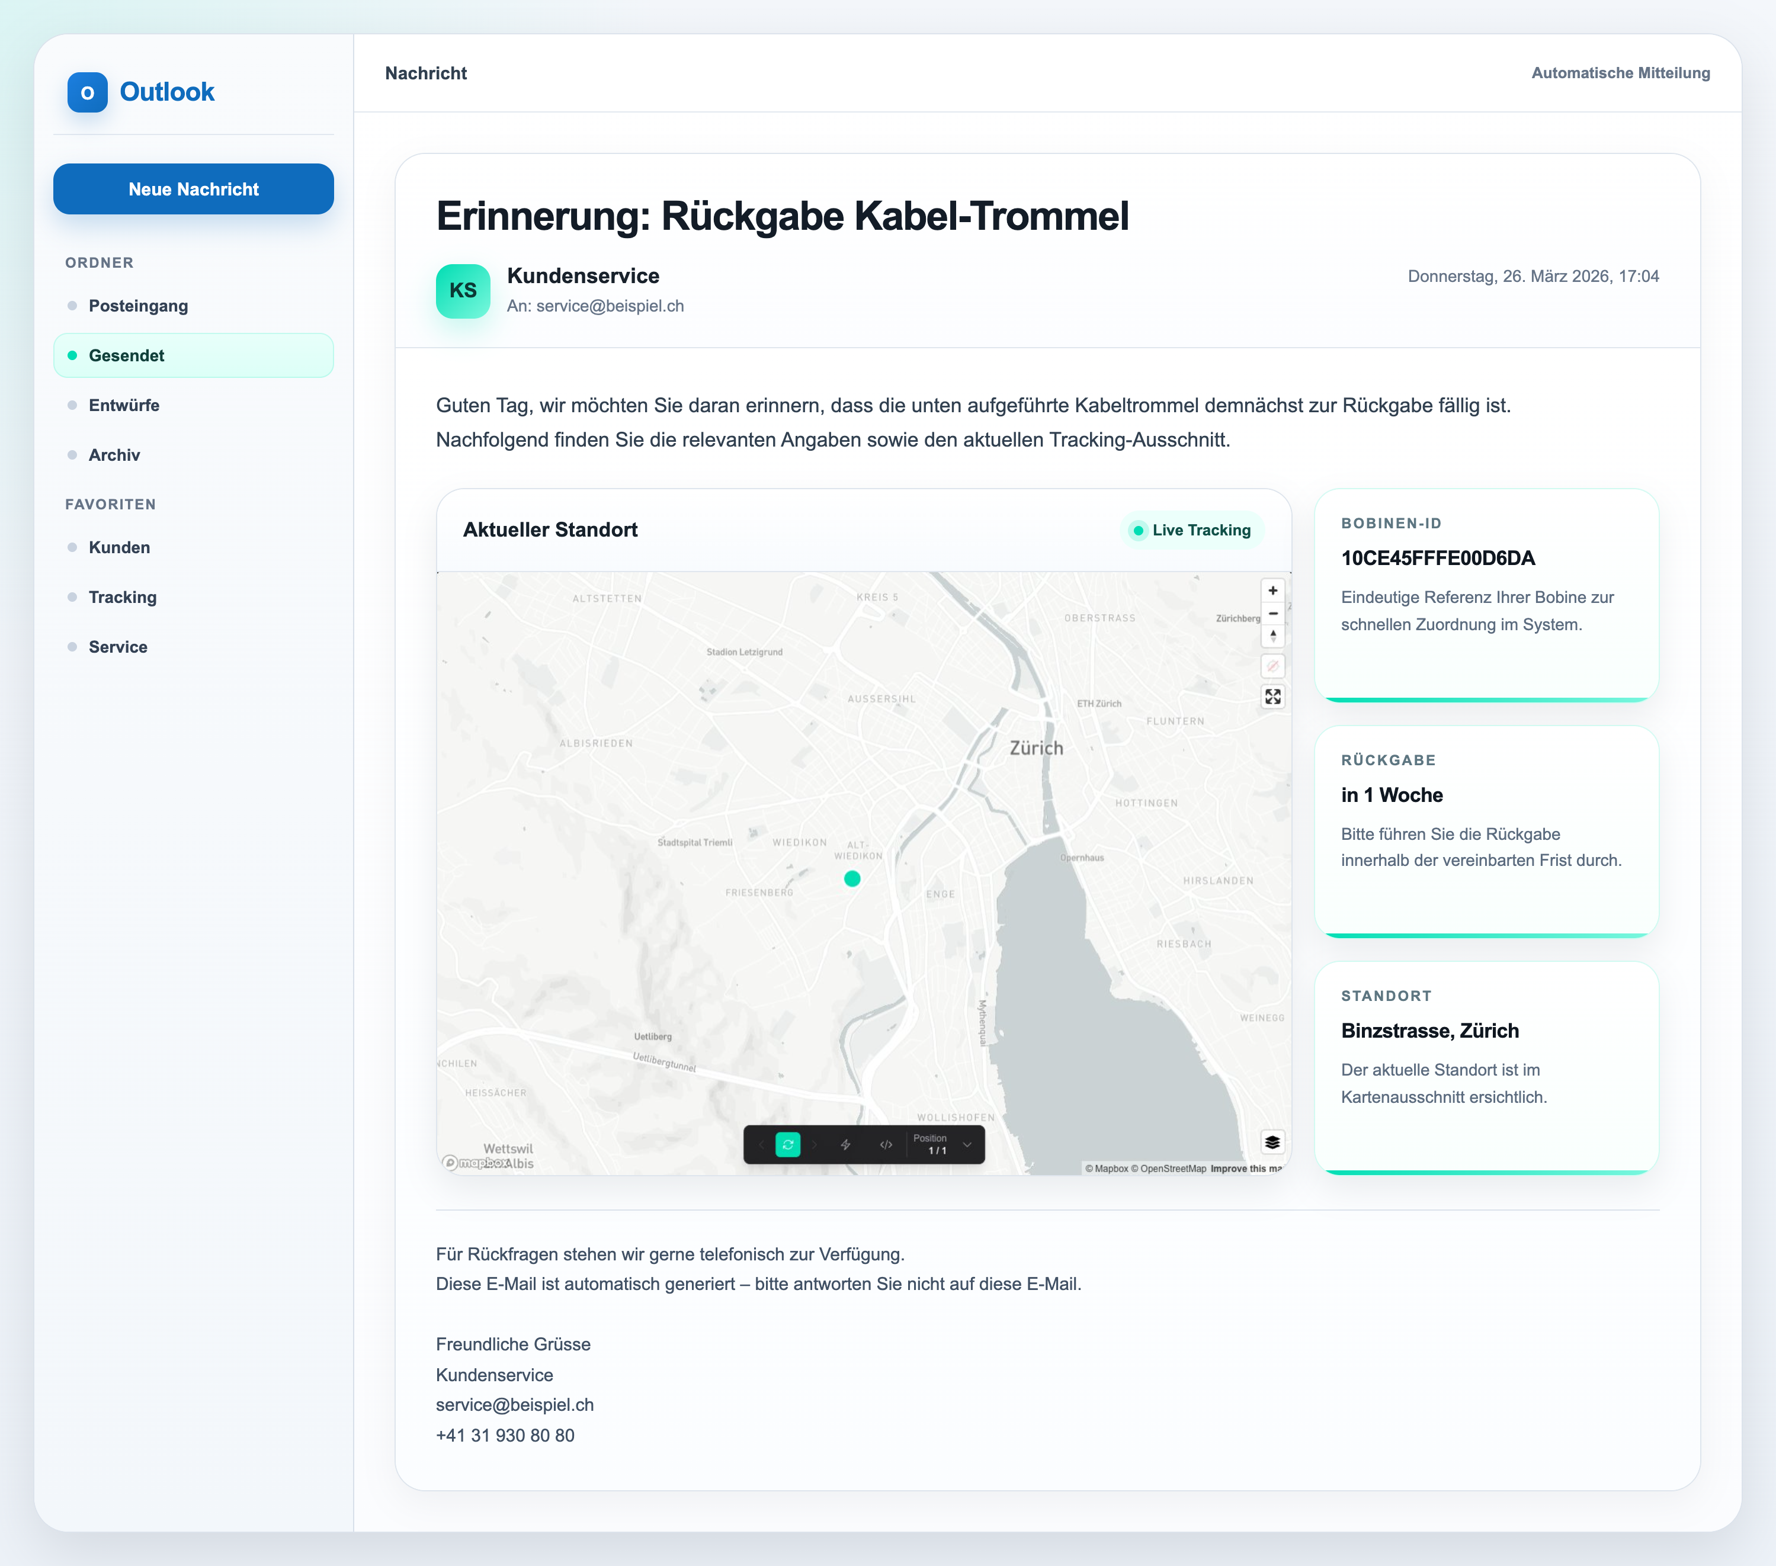The width and height of the screenshot is (1776, 1566).
Task: Select the Entwürfe folder
Action: (x=124, y=406)
